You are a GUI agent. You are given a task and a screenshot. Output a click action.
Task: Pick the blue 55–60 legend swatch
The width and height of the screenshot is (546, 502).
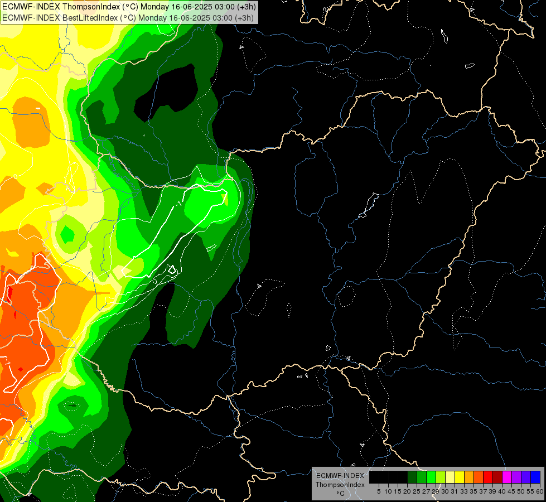point(535,477)
